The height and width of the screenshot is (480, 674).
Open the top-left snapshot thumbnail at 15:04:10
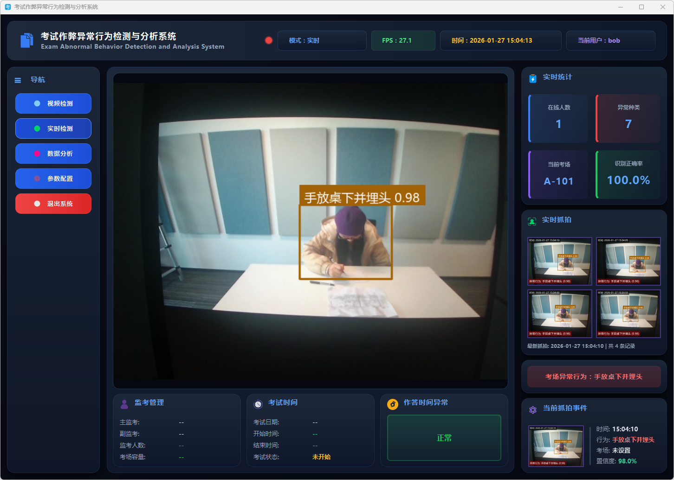[x=560, y=261]
